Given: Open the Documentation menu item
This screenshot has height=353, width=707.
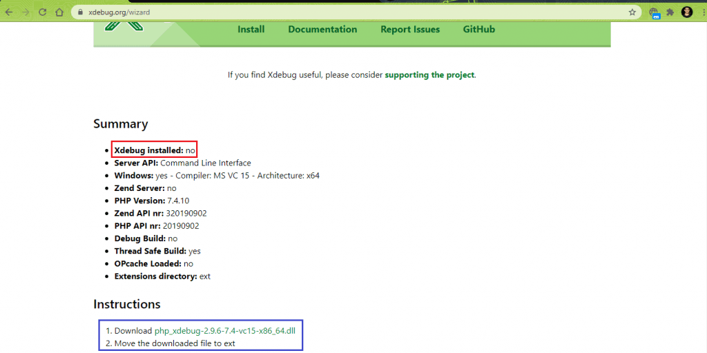Looking at the screenshot, I should 322,29.
